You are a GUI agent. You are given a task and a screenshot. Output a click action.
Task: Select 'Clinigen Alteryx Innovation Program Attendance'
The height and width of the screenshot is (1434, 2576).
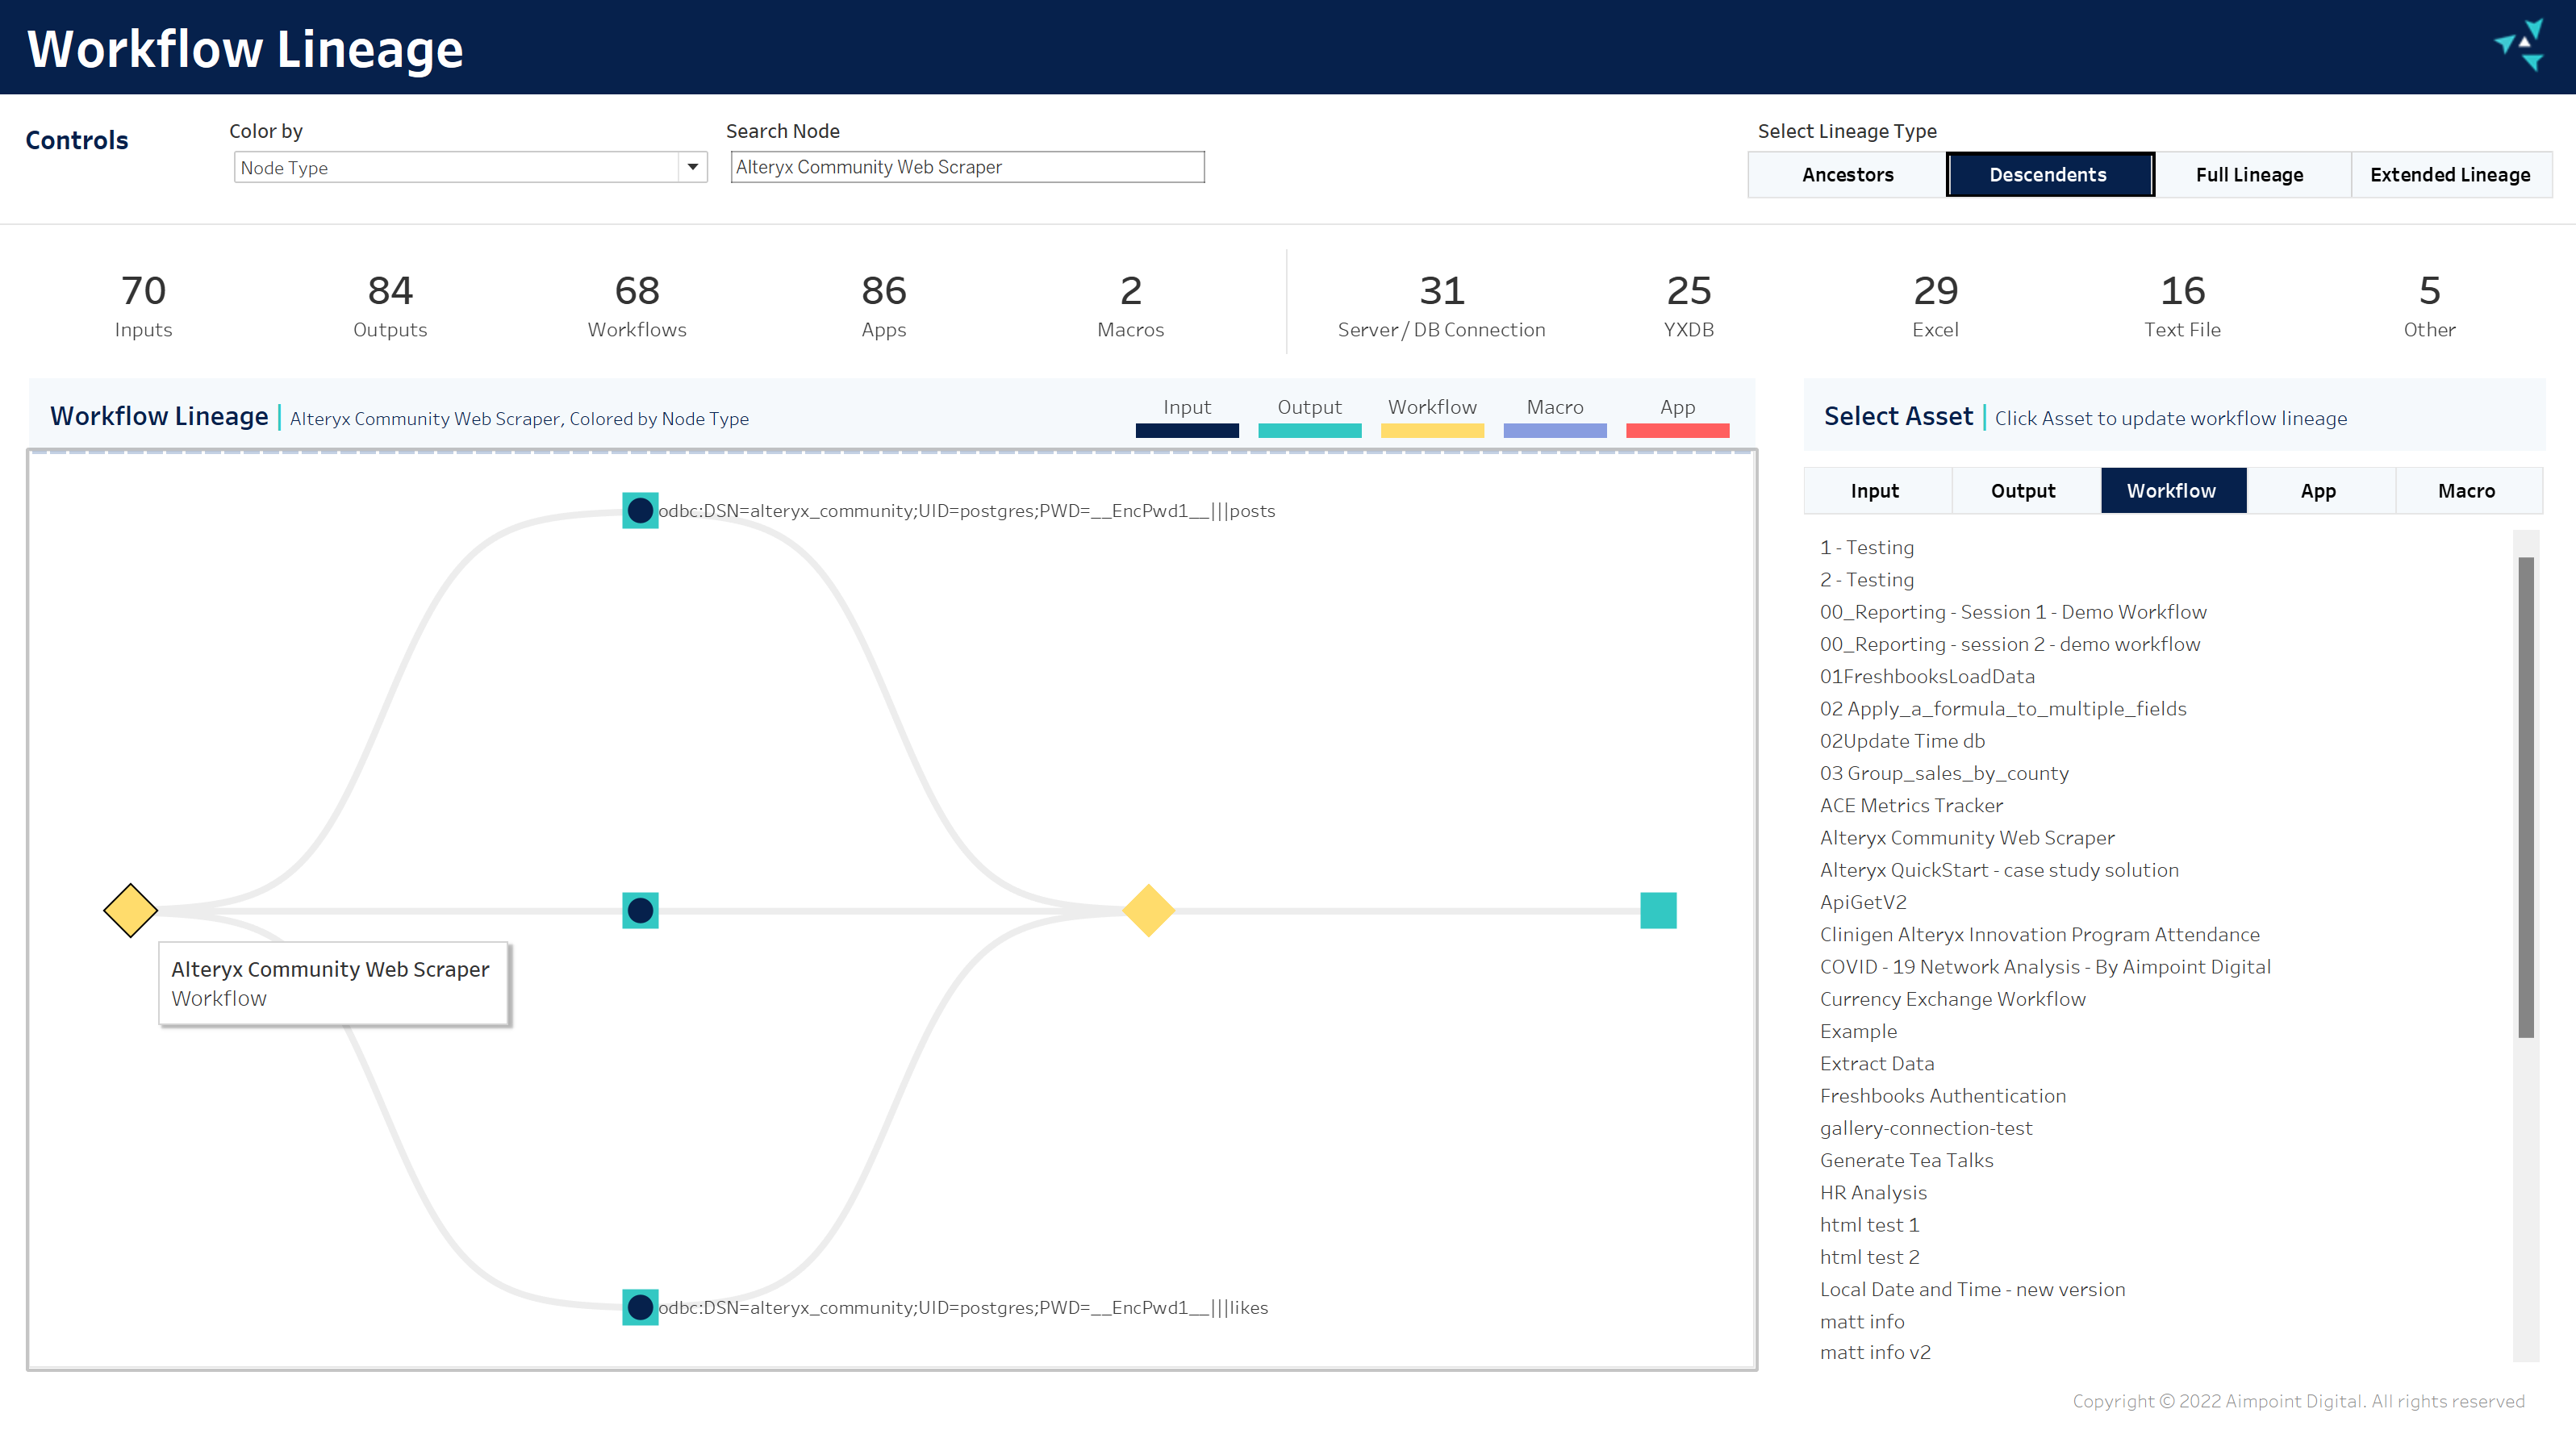coord(2040,934)
